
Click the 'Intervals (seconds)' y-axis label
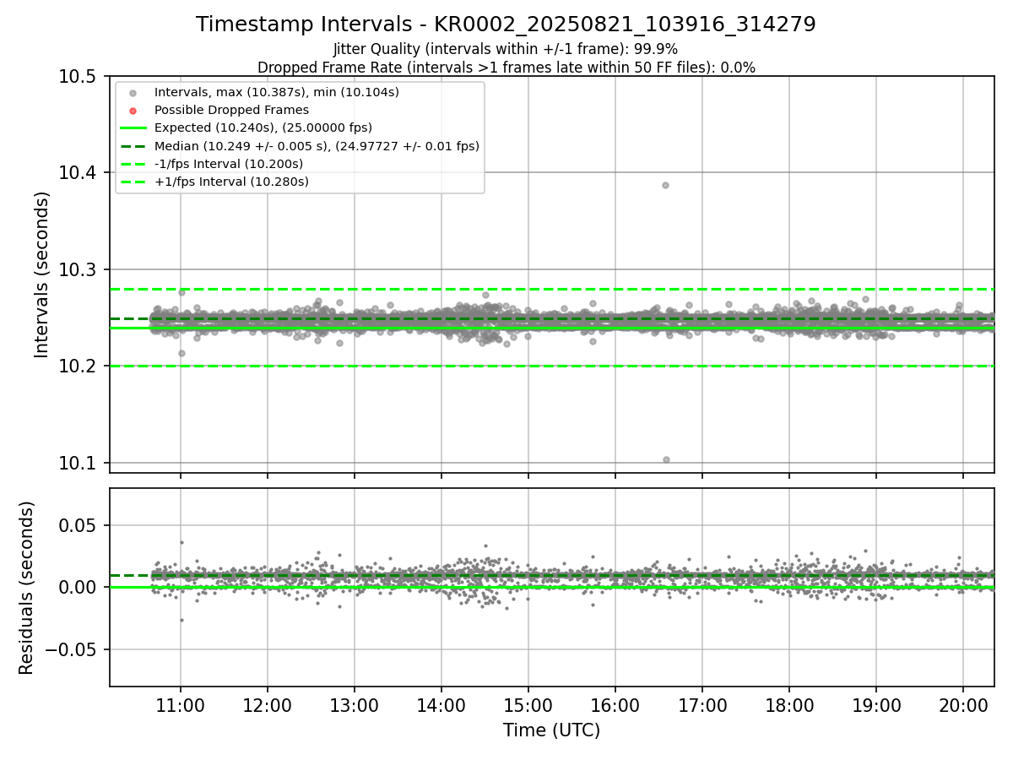42,274
